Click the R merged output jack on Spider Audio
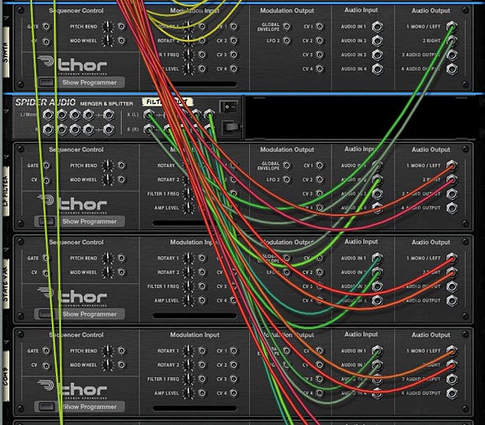 tap(108, 129)
